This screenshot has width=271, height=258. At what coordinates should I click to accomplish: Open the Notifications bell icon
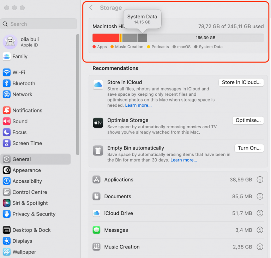7,110
